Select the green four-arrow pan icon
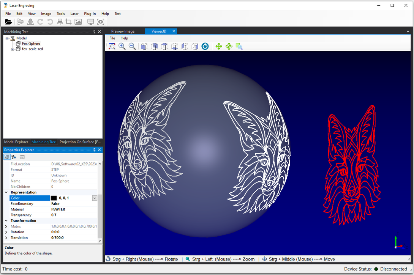The width and height of the screenshot is (414, 275). click(219, 46)
